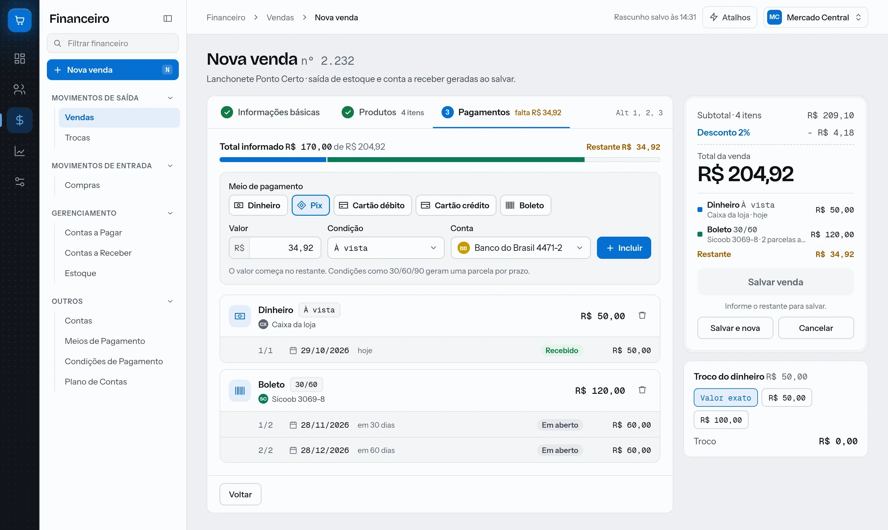Viewport: 888px width, 530px height.
Task: Open the Condição À vista dropdown
Action: point(386,248)
